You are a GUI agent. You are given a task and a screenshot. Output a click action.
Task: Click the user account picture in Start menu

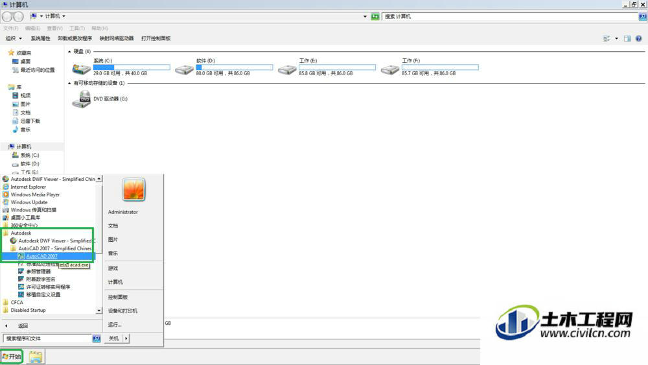coord(133,190)
